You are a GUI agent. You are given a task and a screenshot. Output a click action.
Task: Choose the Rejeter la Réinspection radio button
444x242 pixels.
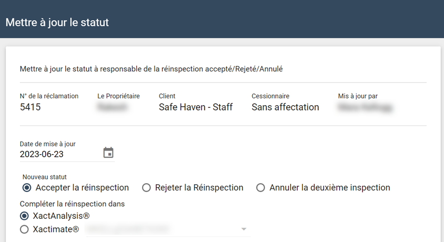146,188
